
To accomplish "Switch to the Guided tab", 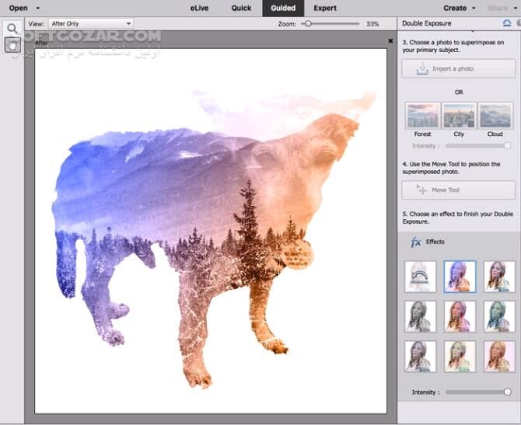I will point(283,9).
